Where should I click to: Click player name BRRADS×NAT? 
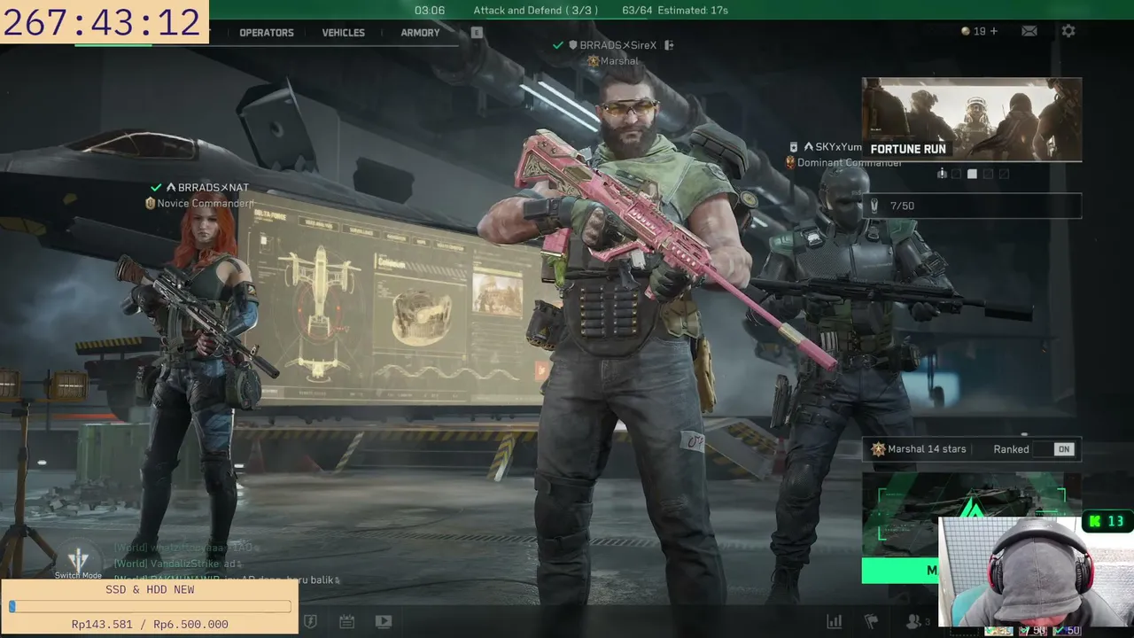point(214,188)
